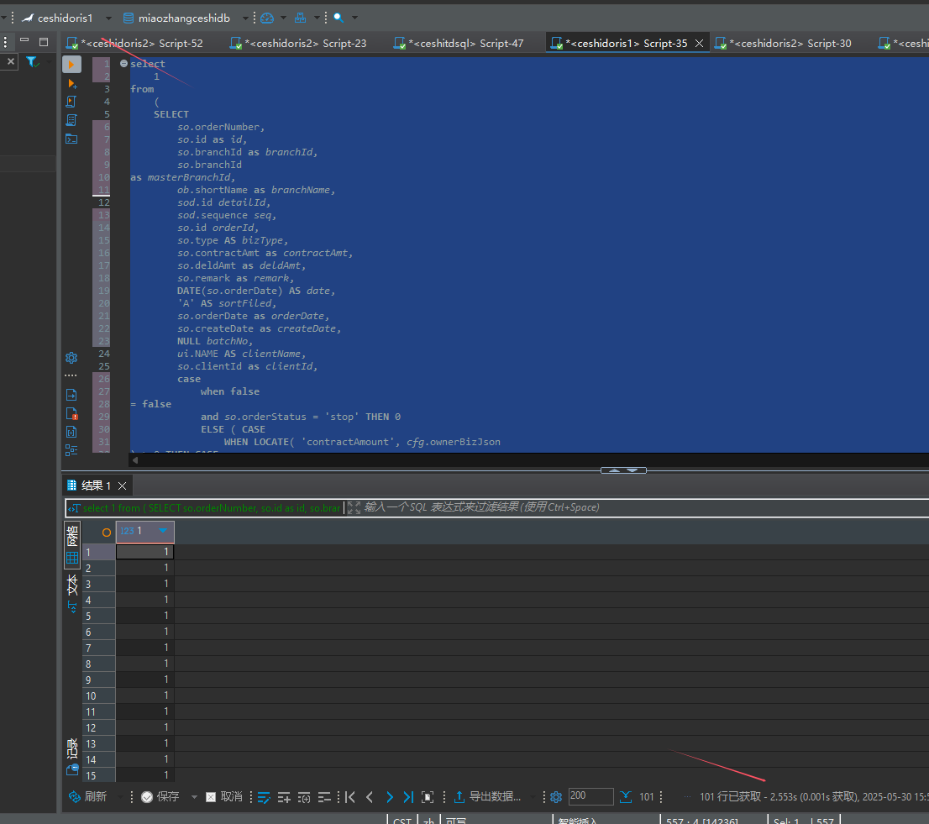Expand the dashboard tool dropdown arrow
Image resolution: width=929 pixels, height=824 pixels.
point(283,18)
